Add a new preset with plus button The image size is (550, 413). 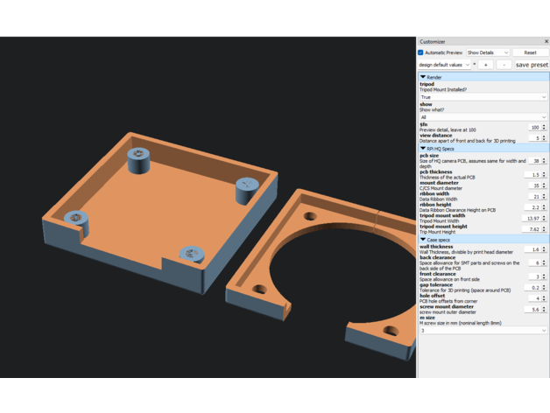(x=486, y=65)
